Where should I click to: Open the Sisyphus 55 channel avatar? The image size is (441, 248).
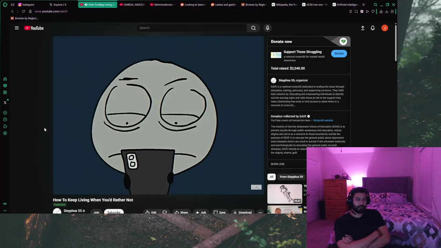click(57, 211)
